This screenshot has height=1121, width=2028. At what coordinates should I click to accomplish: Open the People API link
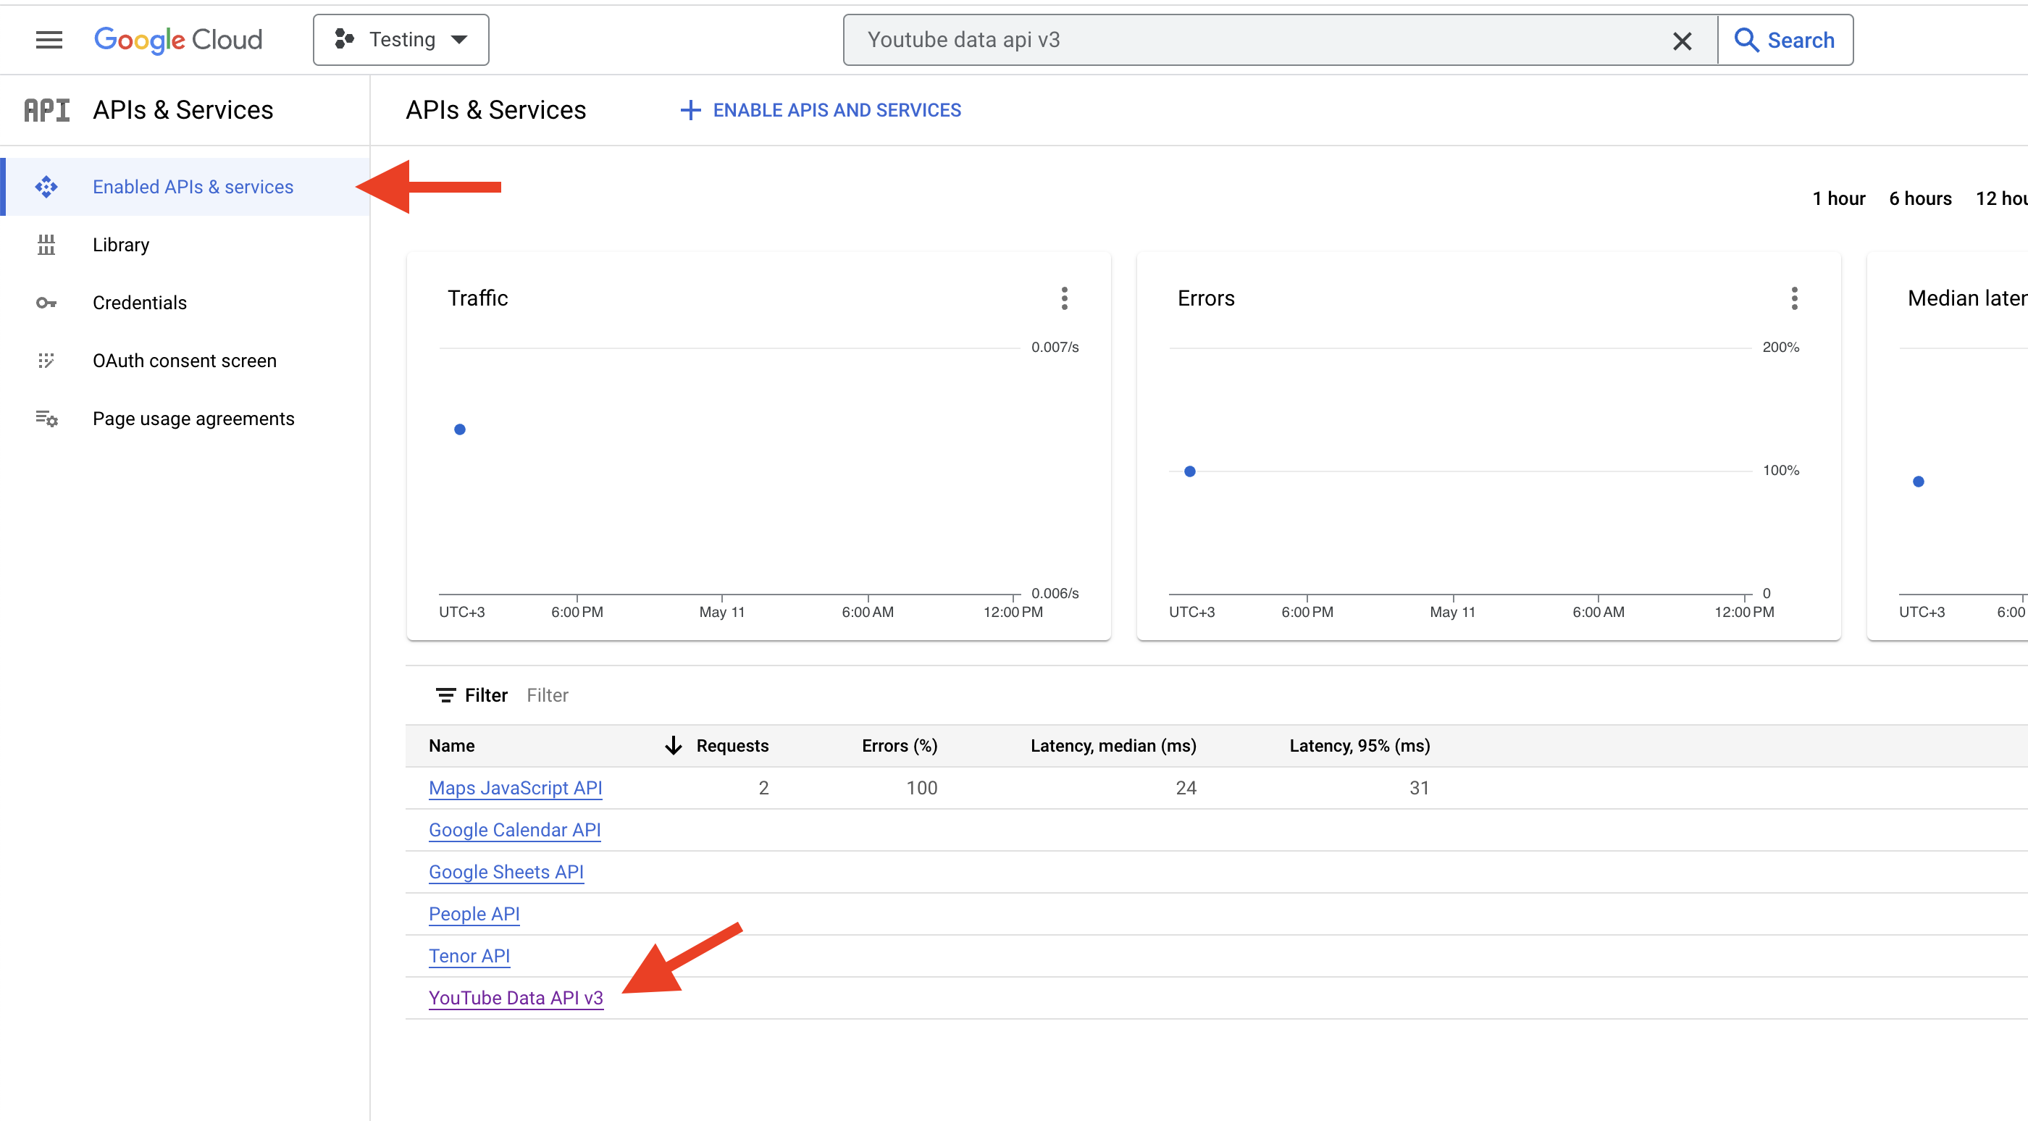(x=474, y=914)
